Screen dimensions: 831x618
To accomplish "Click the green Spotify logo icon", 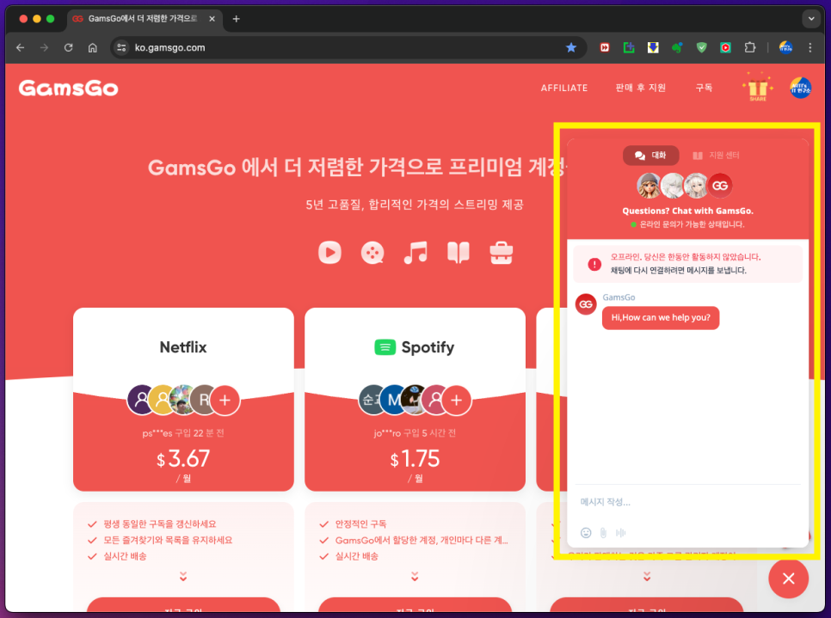I will tap(385, 347).
